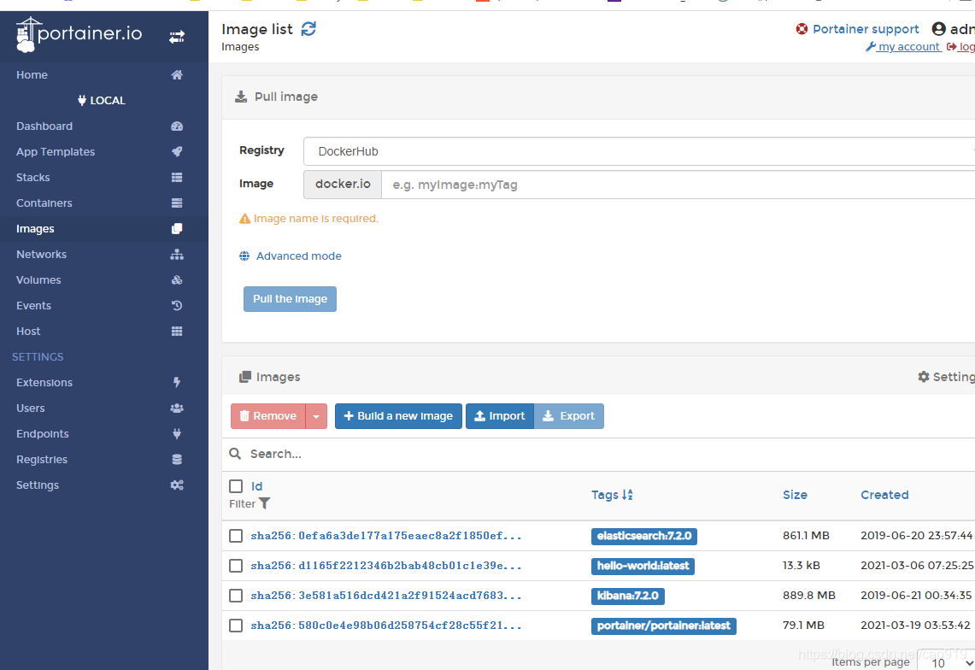Viewport: 975px width, 670px height.
Task: Sort the table by Id column header
Action: click(257, 486)
